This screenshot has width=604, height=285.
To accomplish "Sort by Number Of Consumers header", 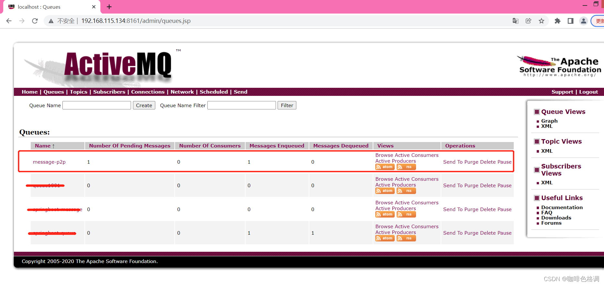I will tap(210, 146).
